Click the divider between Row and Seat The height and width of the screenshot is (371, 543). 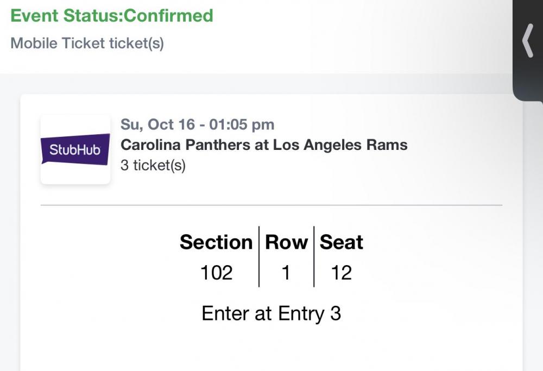314,256
